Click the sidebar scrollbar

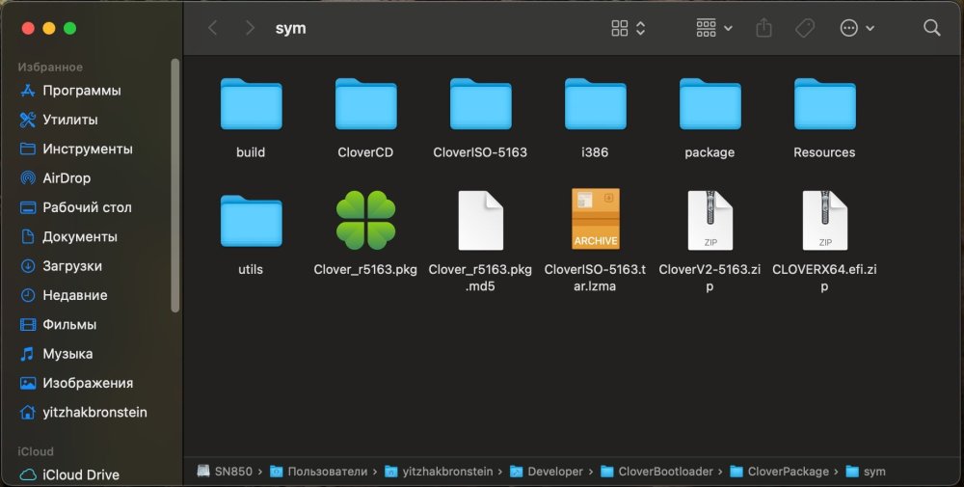pos(175,185)
